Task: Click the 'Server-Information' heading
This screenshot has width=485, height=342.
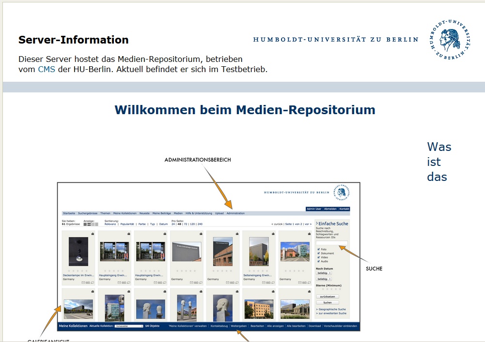Action: pyautogui.click(x=73, y=40)
